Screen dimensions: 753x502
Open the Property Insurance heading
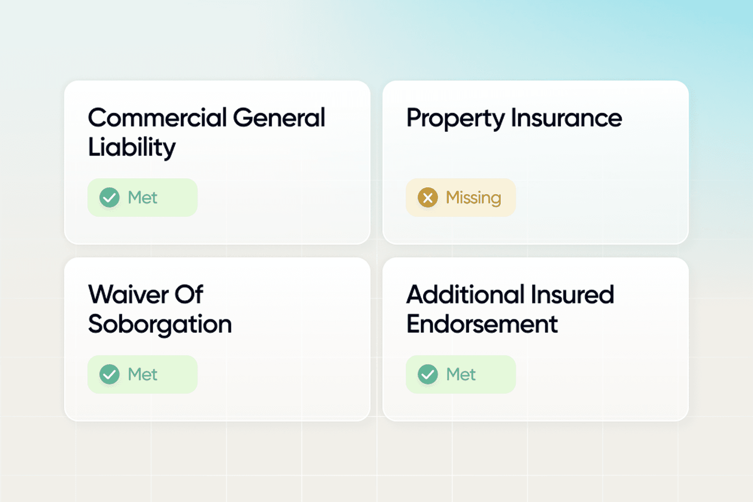point(514,118)
